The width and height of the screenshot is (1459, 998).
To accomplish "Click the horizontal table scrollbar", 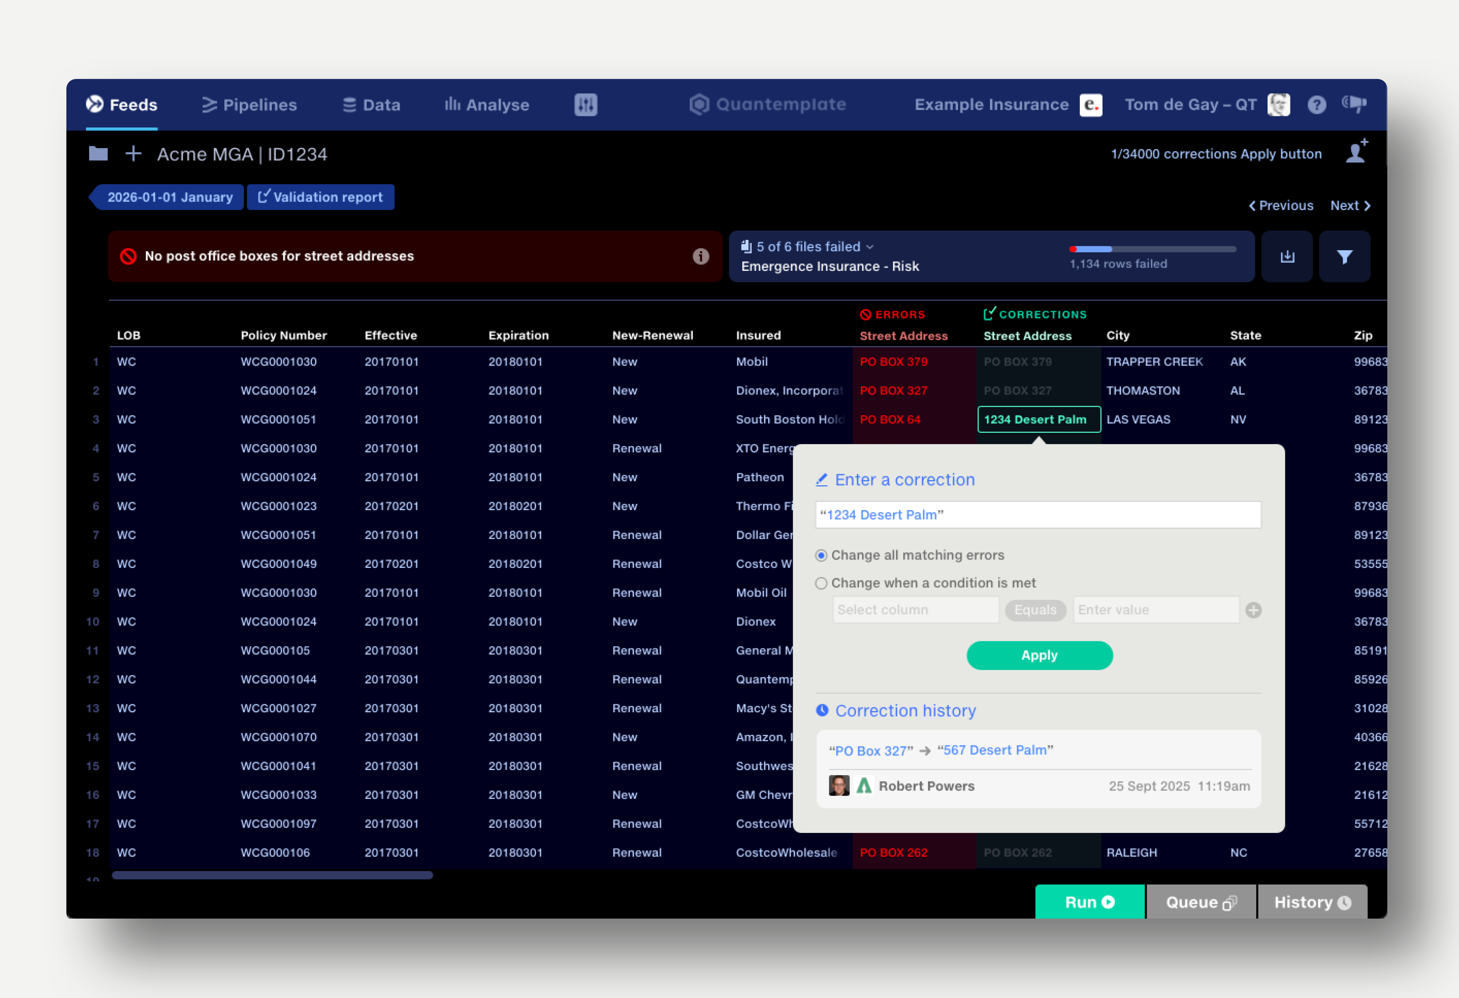I will pyautogui.click(x=273, y=875).
